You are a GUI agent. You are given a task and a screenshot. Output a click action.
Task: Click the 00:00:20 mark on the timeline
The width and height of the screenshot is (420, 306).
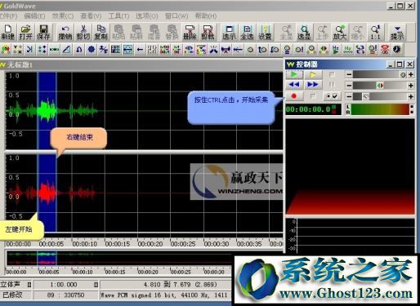click(150, 244)
